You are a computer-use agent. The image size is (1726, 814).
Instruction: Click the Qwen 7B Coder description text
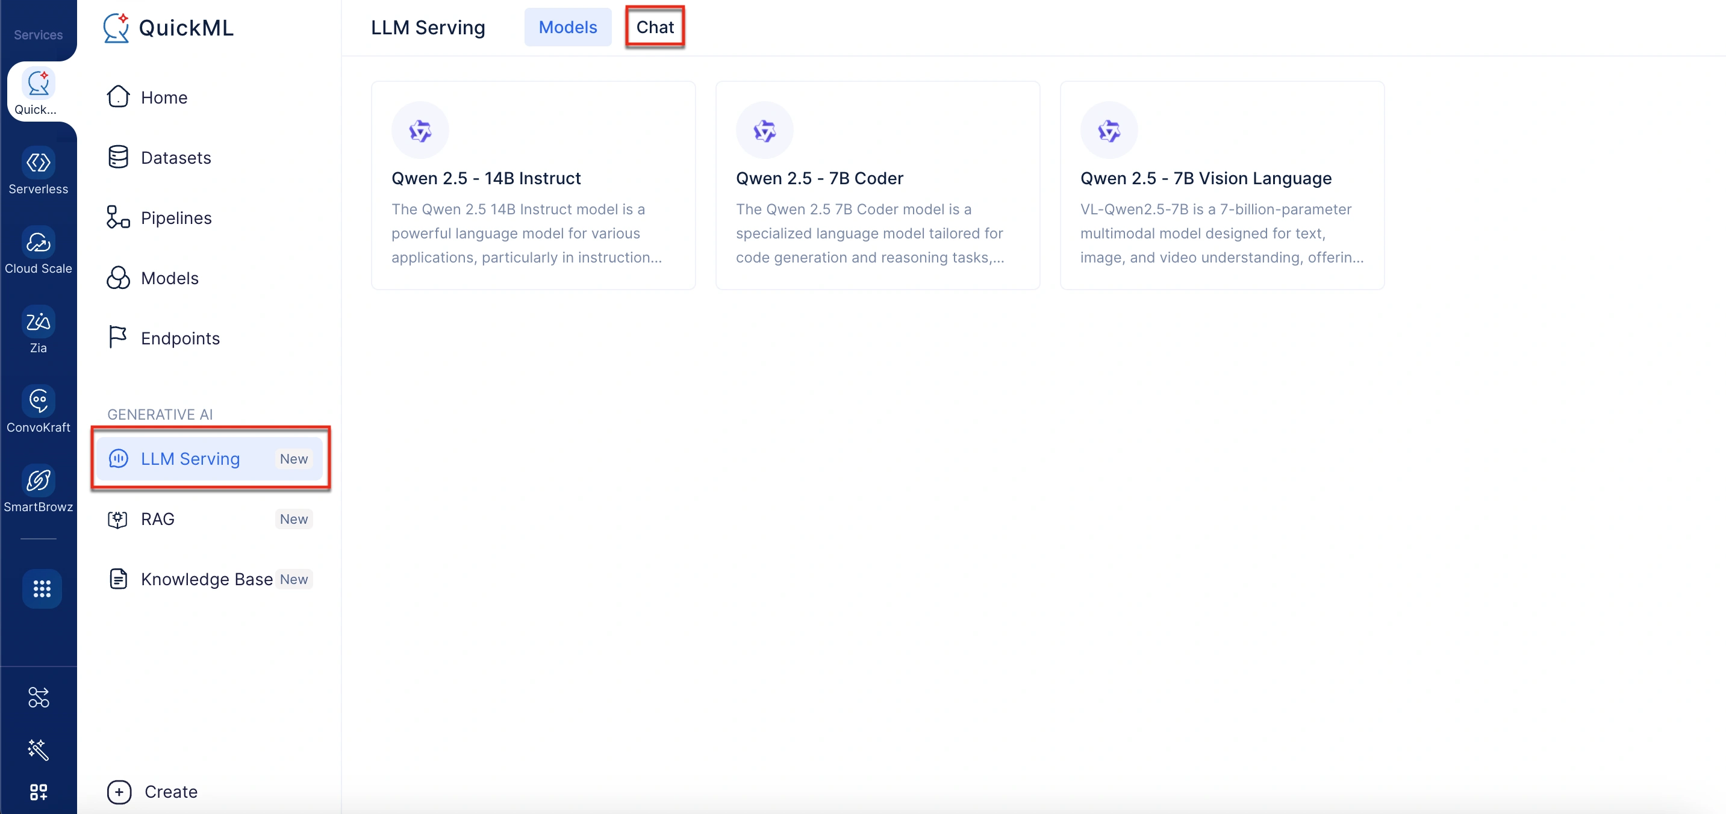click(870, 234)
